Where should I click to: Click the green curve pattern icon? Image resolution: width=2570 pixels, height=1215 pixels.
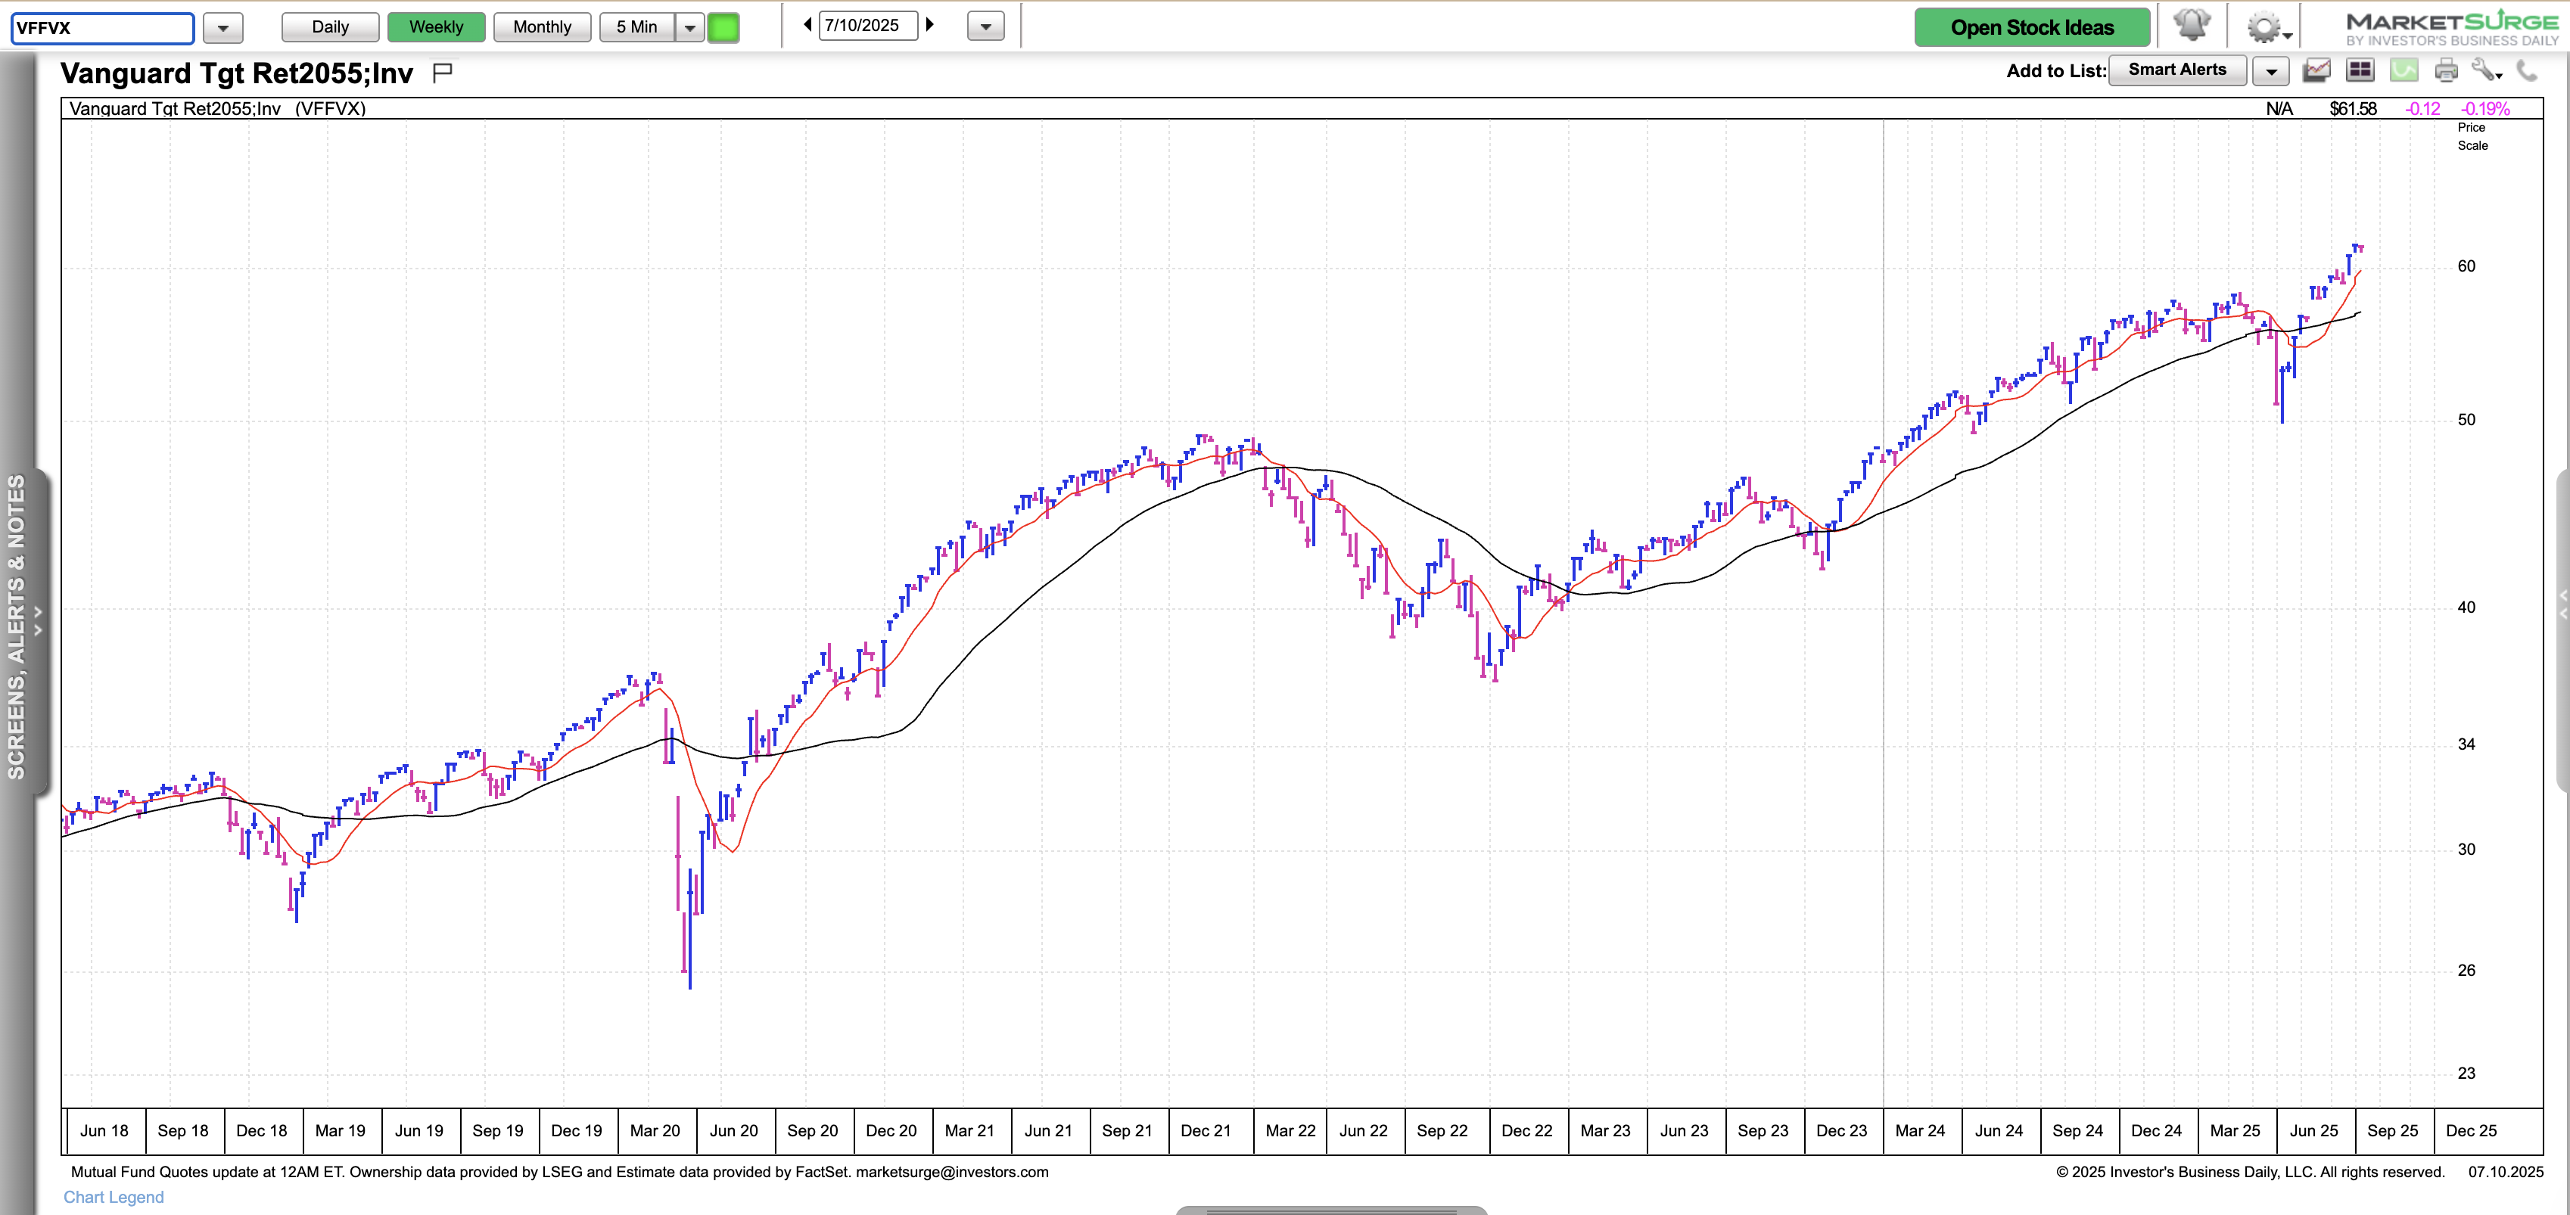tap(2404, 71)
